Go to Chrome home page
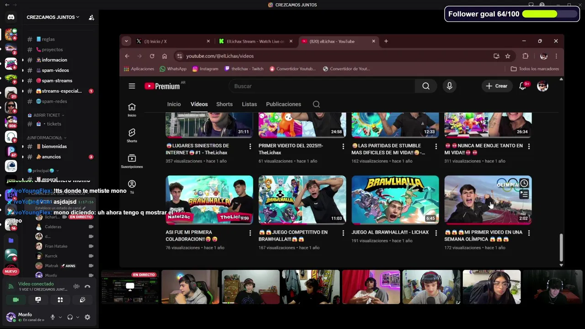Image resolution: width=585 pixels, height=329 pixels. (x=165, y=56)
